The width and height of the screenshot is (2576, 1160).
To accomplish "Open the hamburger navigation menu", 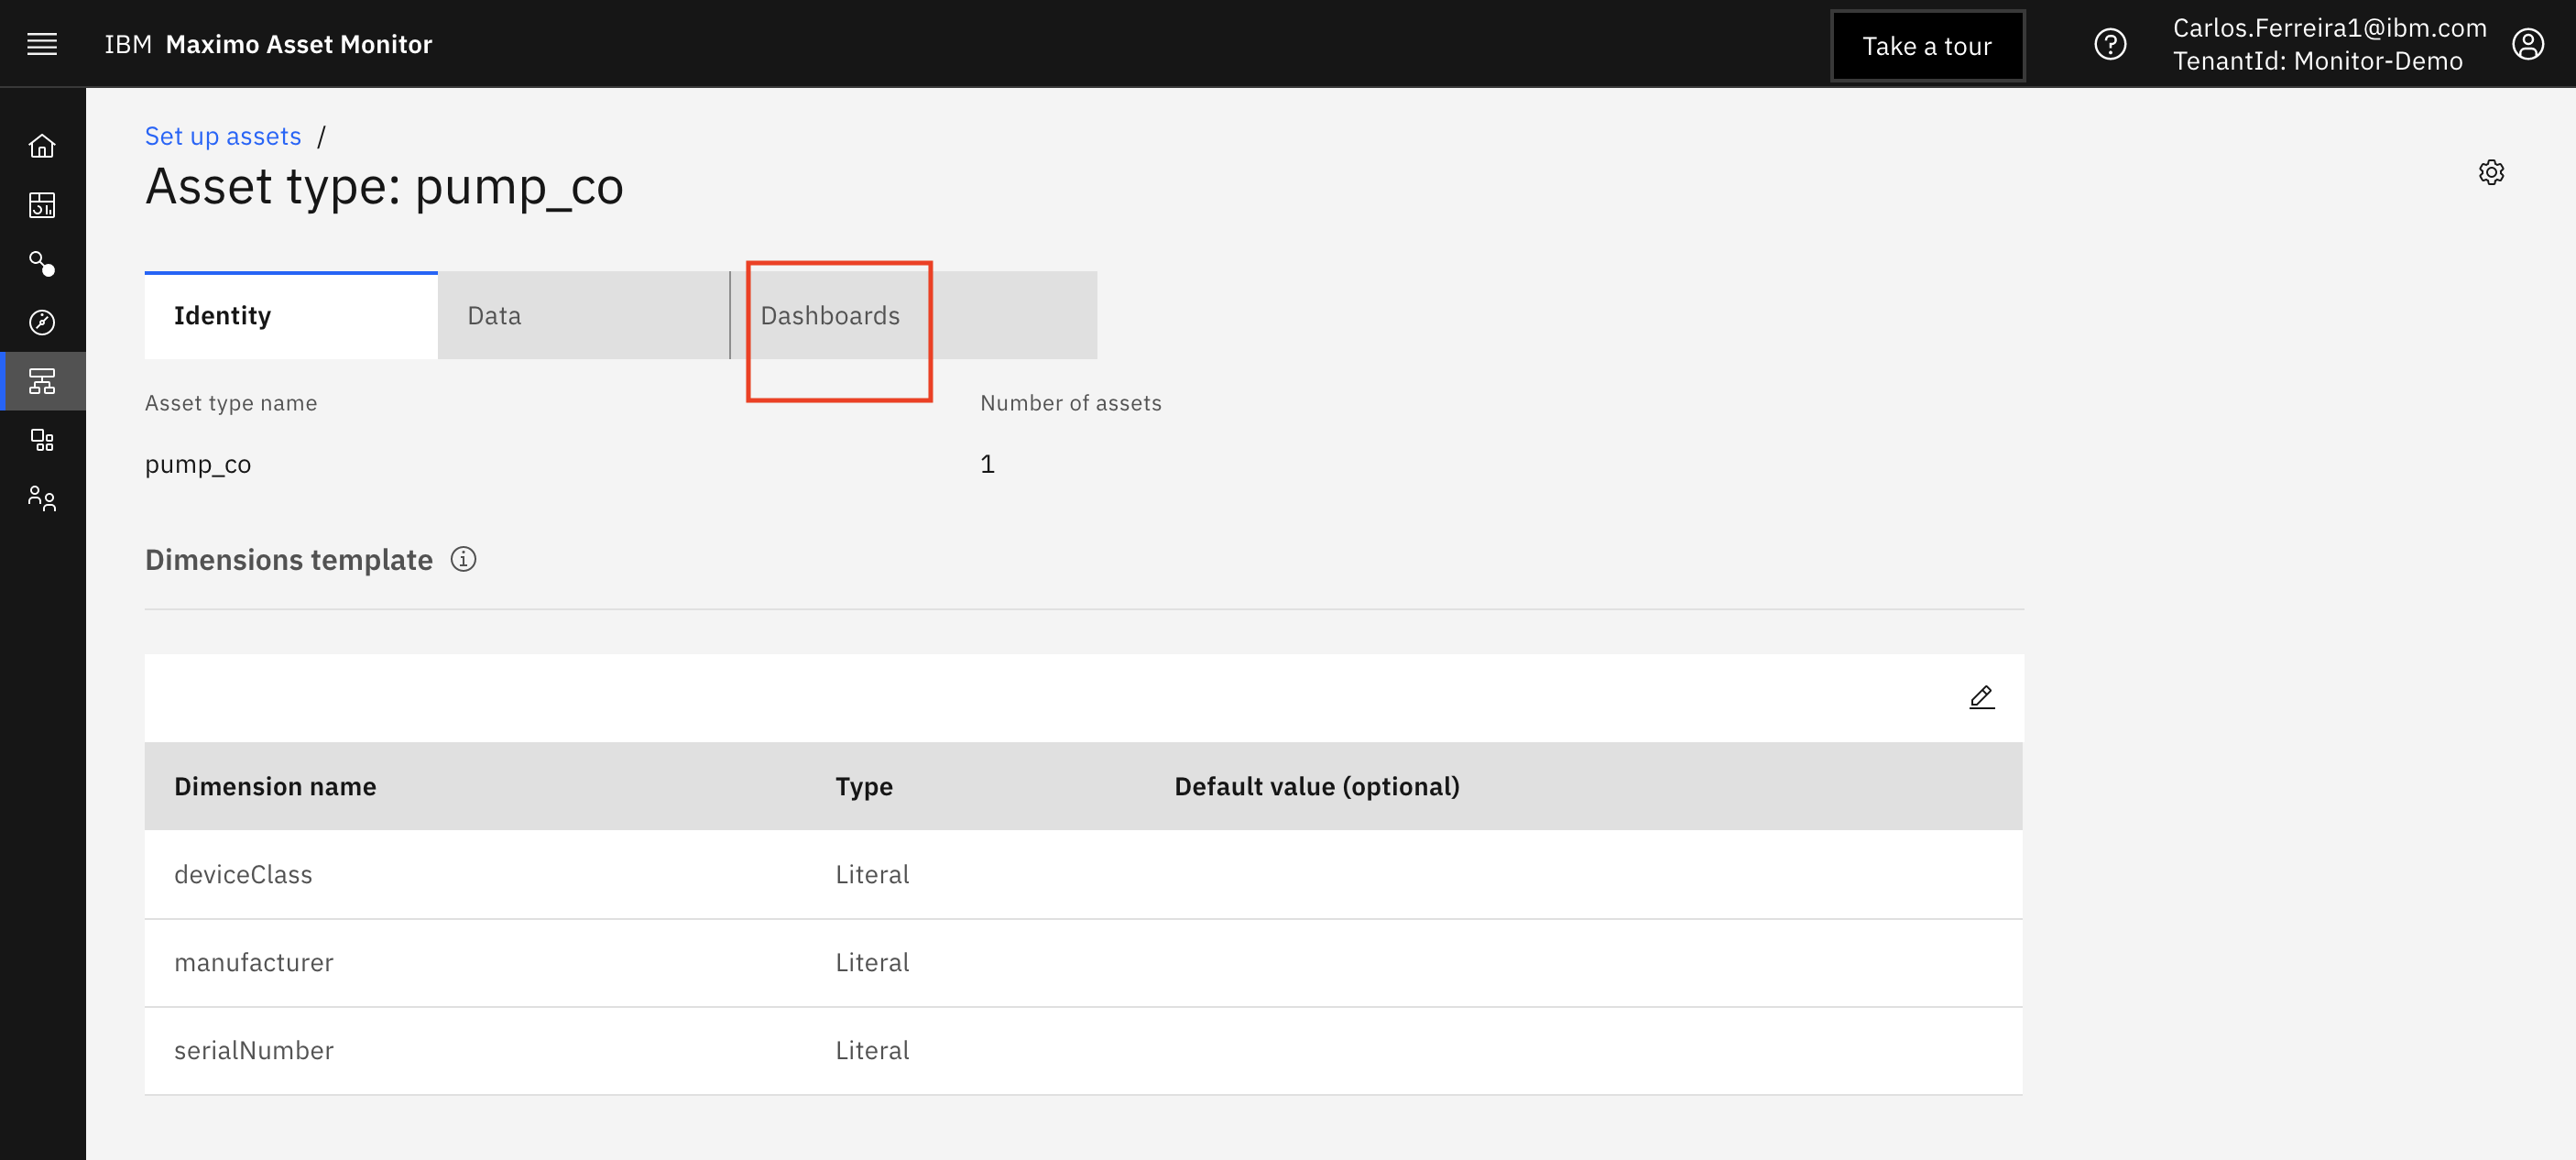I will click(42, 44).
